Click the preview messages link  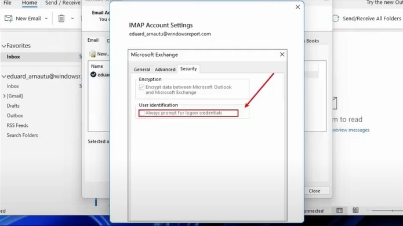coord(351,130)
